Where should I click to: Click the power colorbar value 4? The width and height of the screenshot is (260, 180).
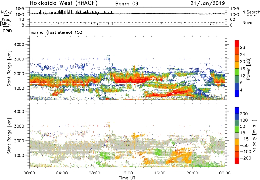[x=241, y=90]
